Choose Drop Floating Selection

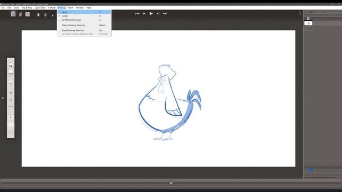(84, 30)
